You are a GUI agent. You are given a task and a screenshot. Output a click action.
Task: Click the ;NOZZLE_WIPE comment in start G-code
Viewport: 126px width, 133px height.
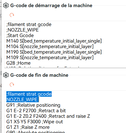click(22, 30)
